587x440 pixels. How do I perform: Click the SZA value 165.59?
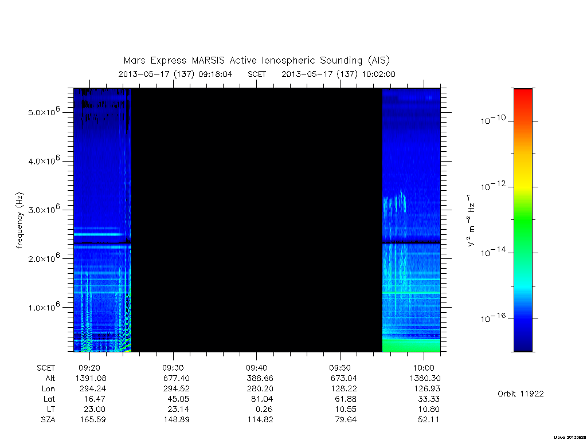coord(92,419)
